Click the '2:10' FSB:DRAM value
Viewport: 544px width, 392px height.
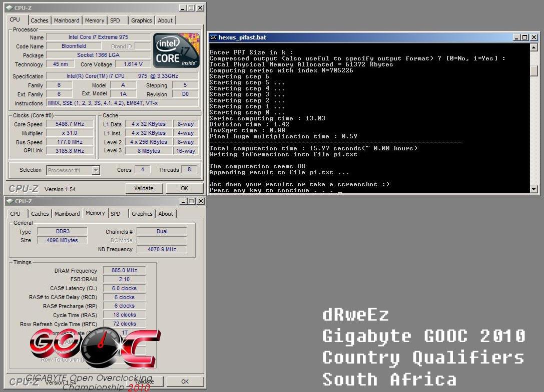point(124,279)
